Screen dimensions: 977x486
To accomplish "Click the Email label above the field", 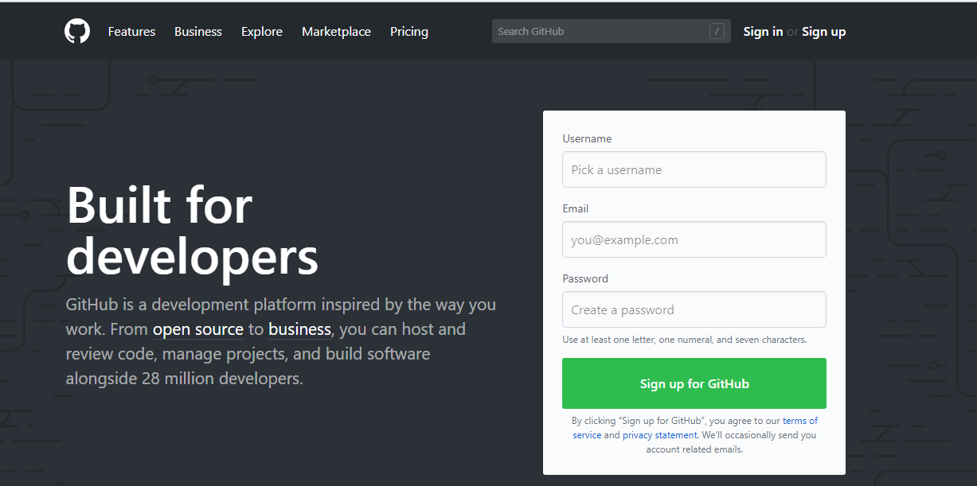I will pos(575,208).
